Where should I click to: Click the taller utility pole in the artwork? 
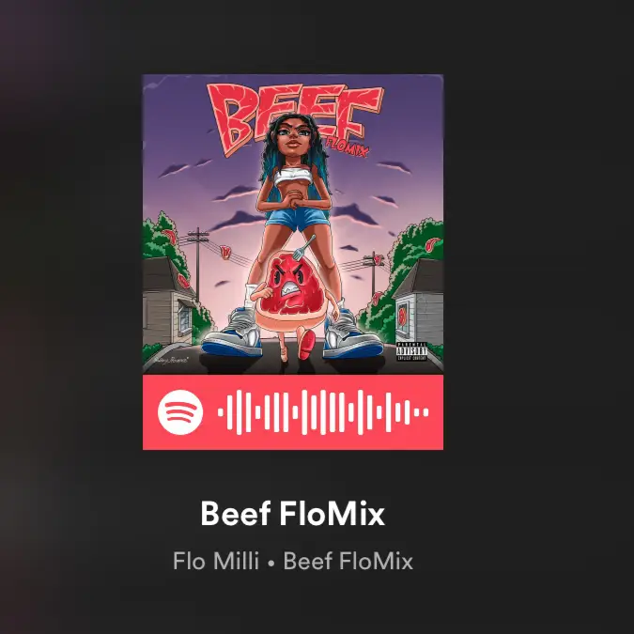pyautogui.click(x=198, y=265)
